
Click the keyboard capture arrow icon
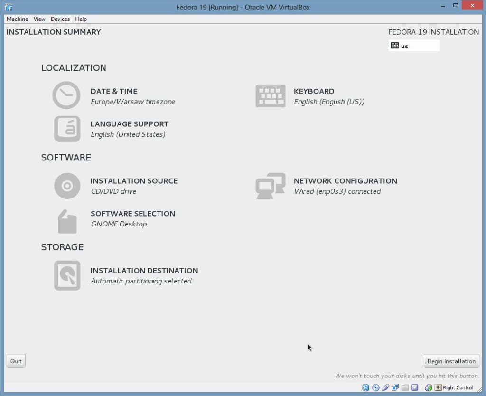click(438, 387)
